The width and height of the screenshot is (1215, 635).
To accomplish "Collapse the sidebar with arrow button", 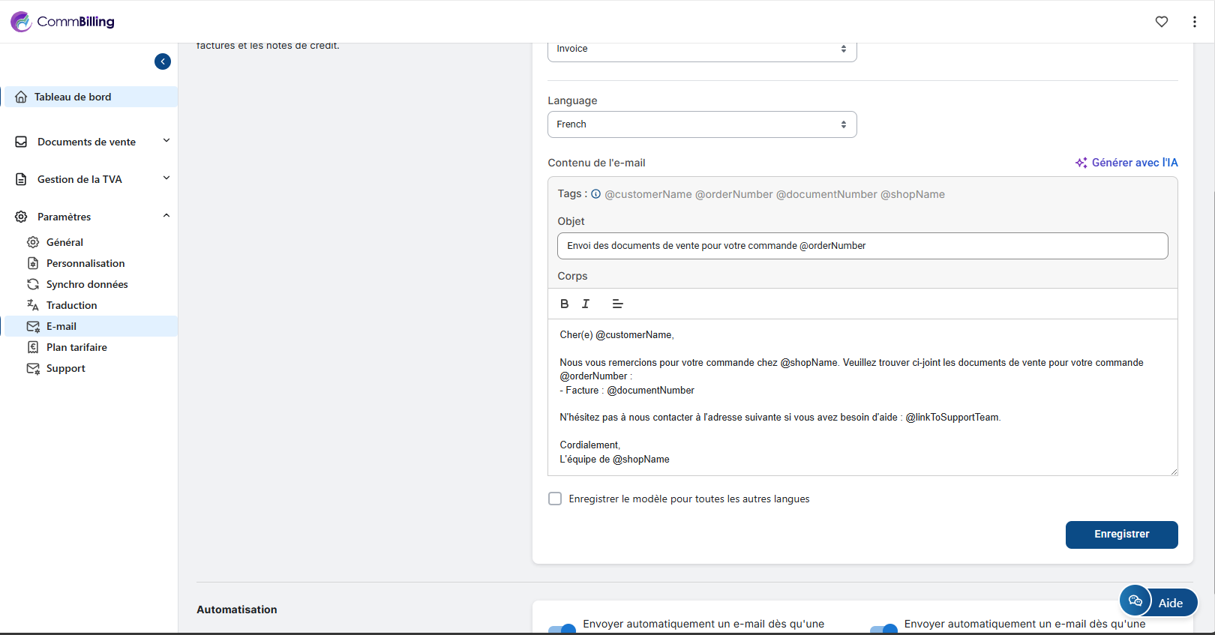I will click(x=163, y=61).
